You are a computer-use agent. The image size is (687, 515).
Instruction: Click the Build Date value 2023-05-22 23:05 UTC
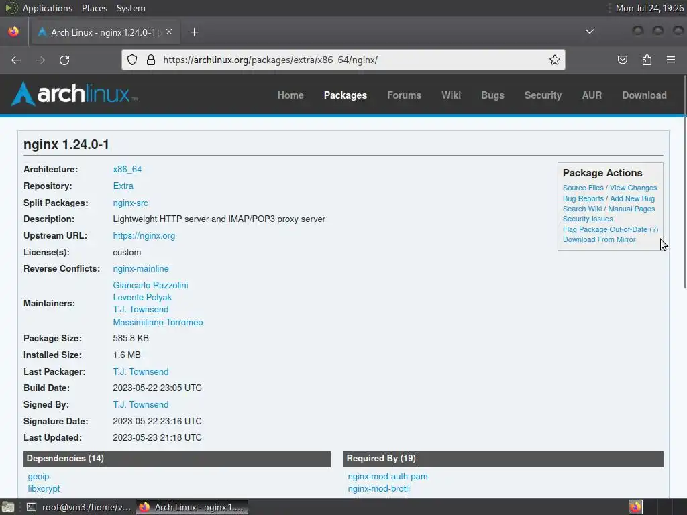click(157, 388)
